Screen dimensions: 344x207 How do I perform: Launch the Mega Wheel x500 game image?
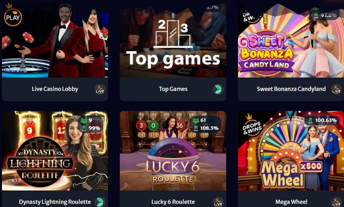(291, 151)
